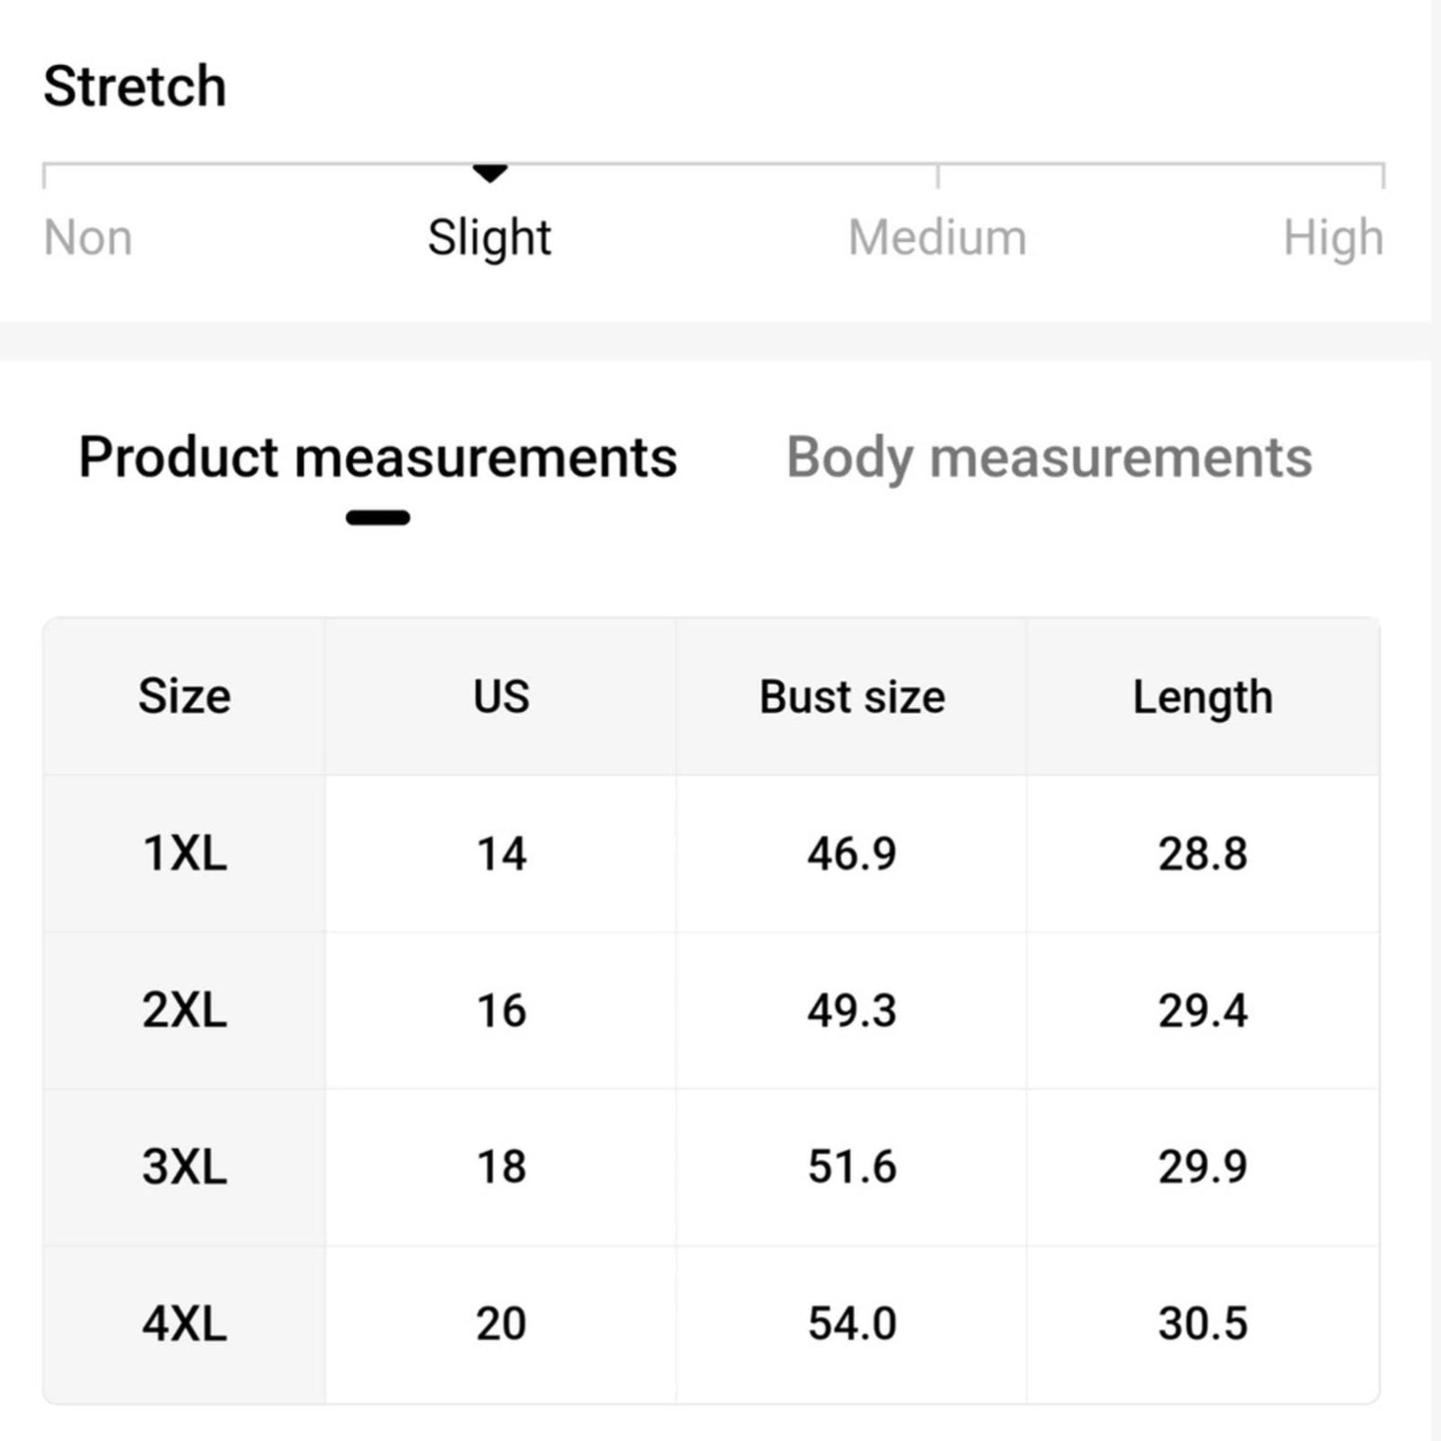1441x1441 pixels.
Task: Click the 46.9 bust size cell
Action: coord(853,854)
